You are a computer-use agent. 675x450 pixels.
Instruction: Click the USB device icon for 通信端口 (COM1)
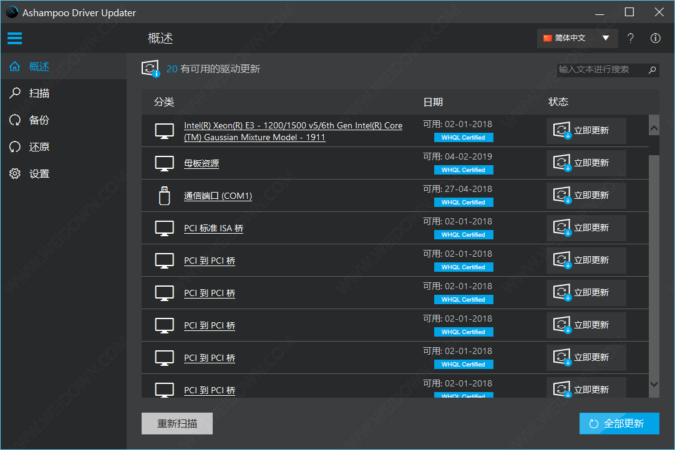click(x=164, y=196)
